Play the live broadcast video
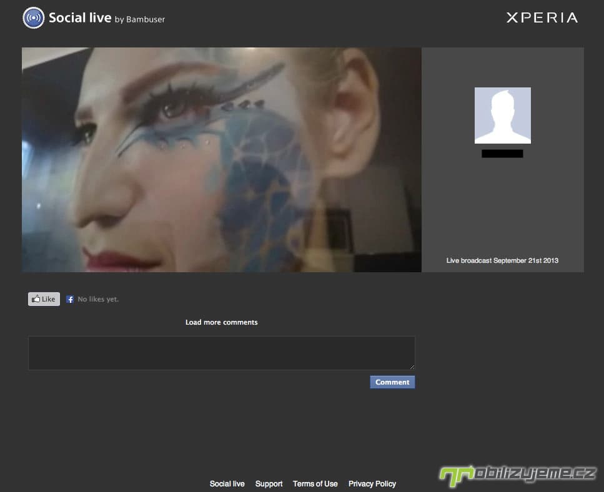The width and height of the screenshot is (604, 492). click(x=222, y=160)
